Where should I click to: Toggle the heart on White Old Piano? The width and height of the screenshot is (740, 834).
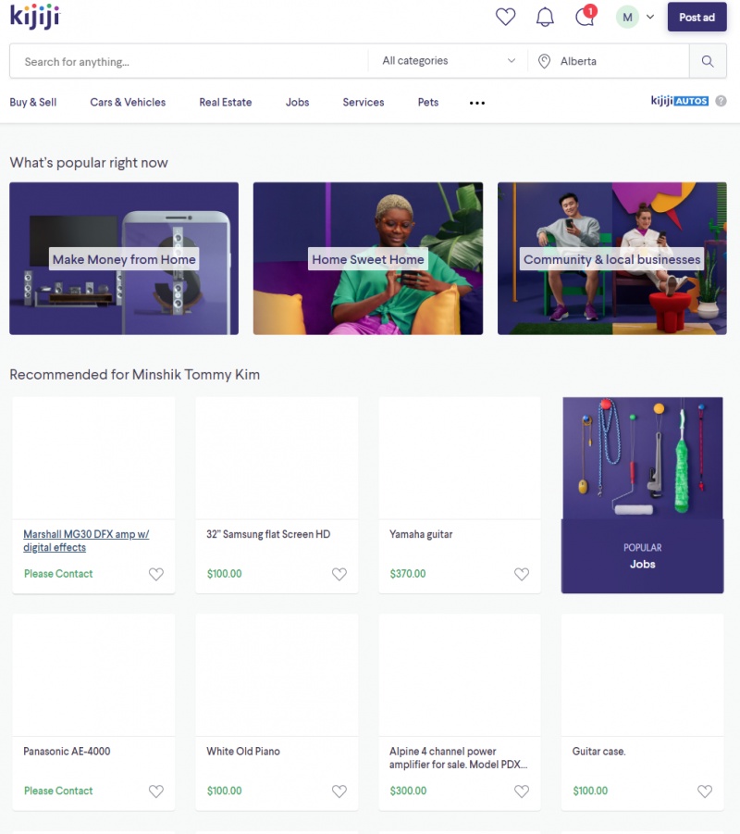click(x=339, y=791)
